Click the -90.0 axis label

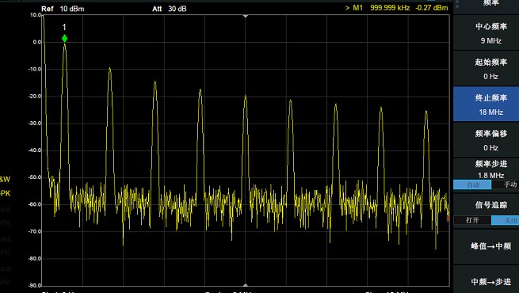pos(35,285)
